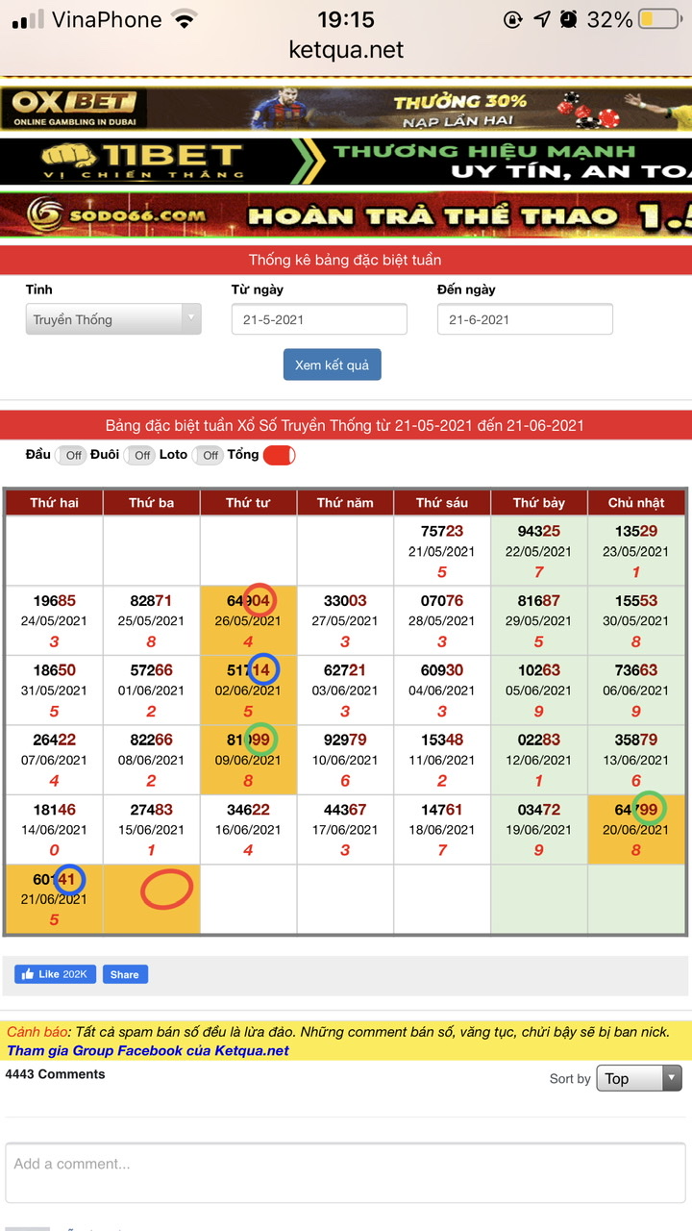Open the 11BET banner ad

pyautogui.click(x=346, y=161)
